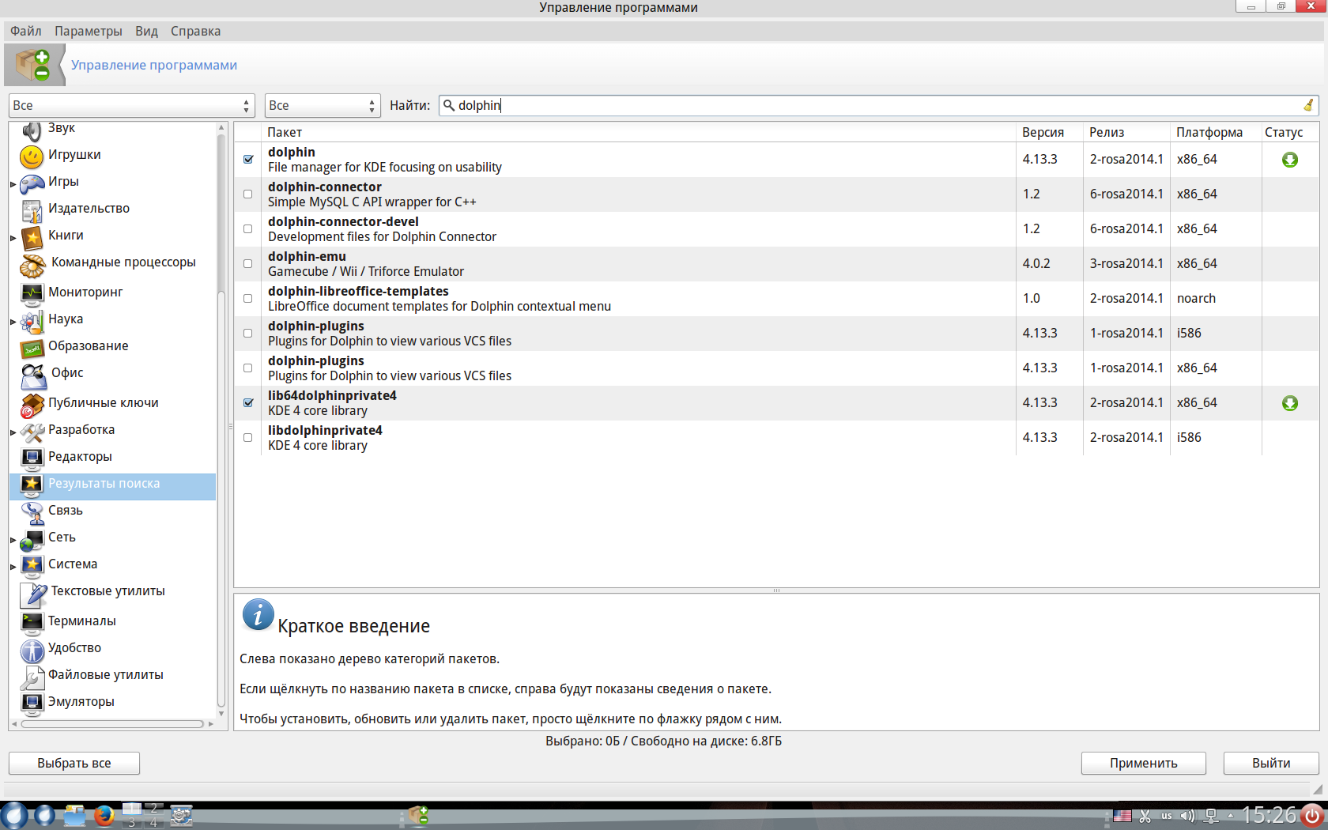Show hidden system tray icons arrow
The image size is (1328, 830).
(1230, 815)
